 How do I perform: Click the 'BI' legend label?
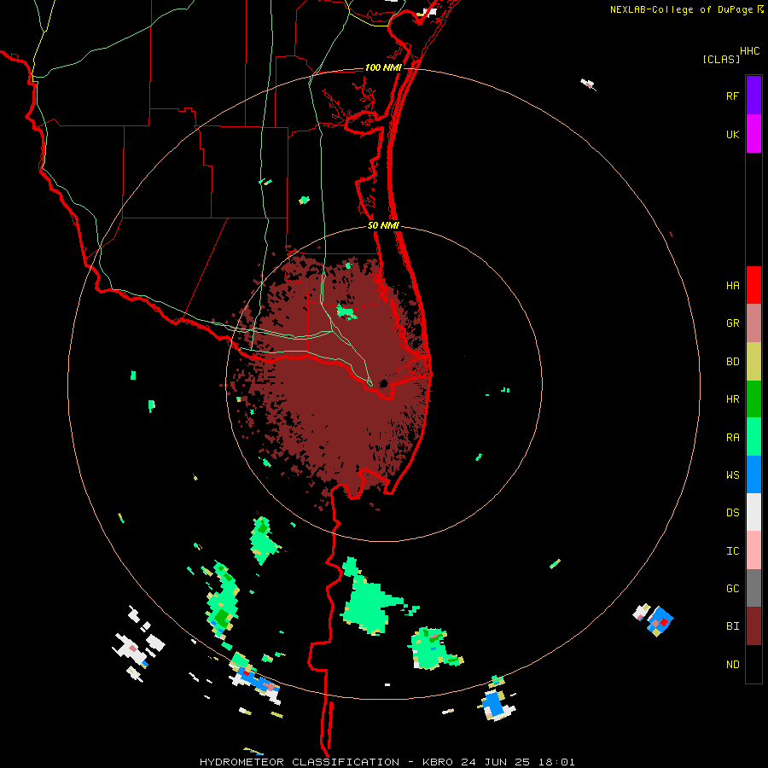[x=732, y=626]
